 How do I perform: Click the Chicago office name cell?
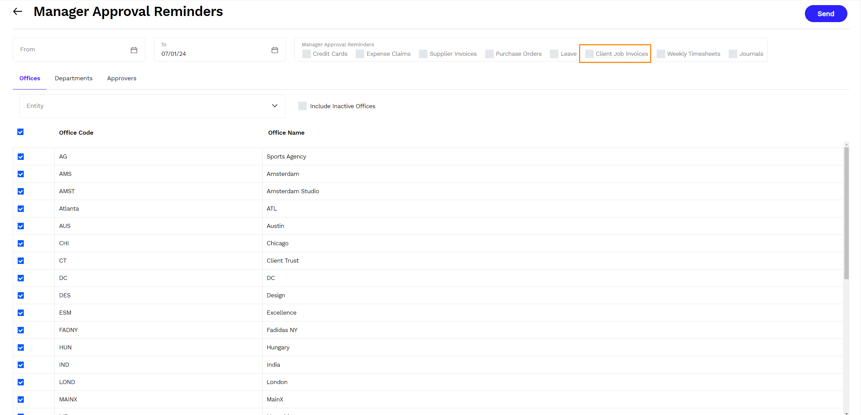click(553, 243)
